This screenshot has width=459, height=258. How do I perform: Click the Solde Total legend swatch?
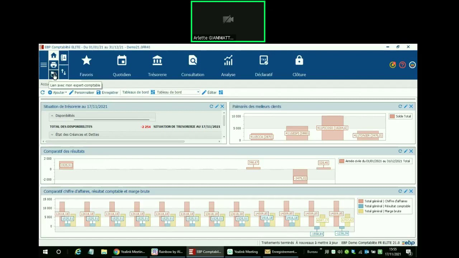(x=392, y=116)
